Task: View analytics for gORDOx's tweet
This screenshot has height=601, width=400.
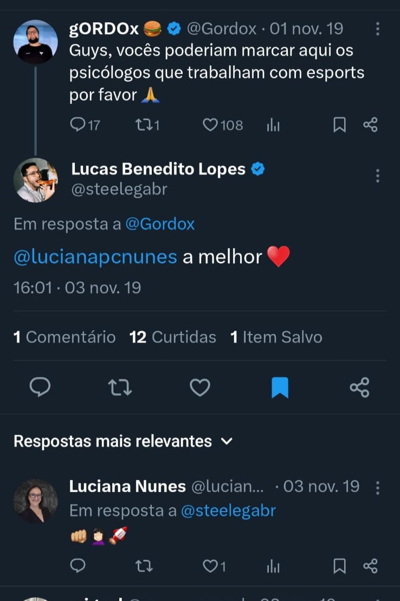Action: 273,126
